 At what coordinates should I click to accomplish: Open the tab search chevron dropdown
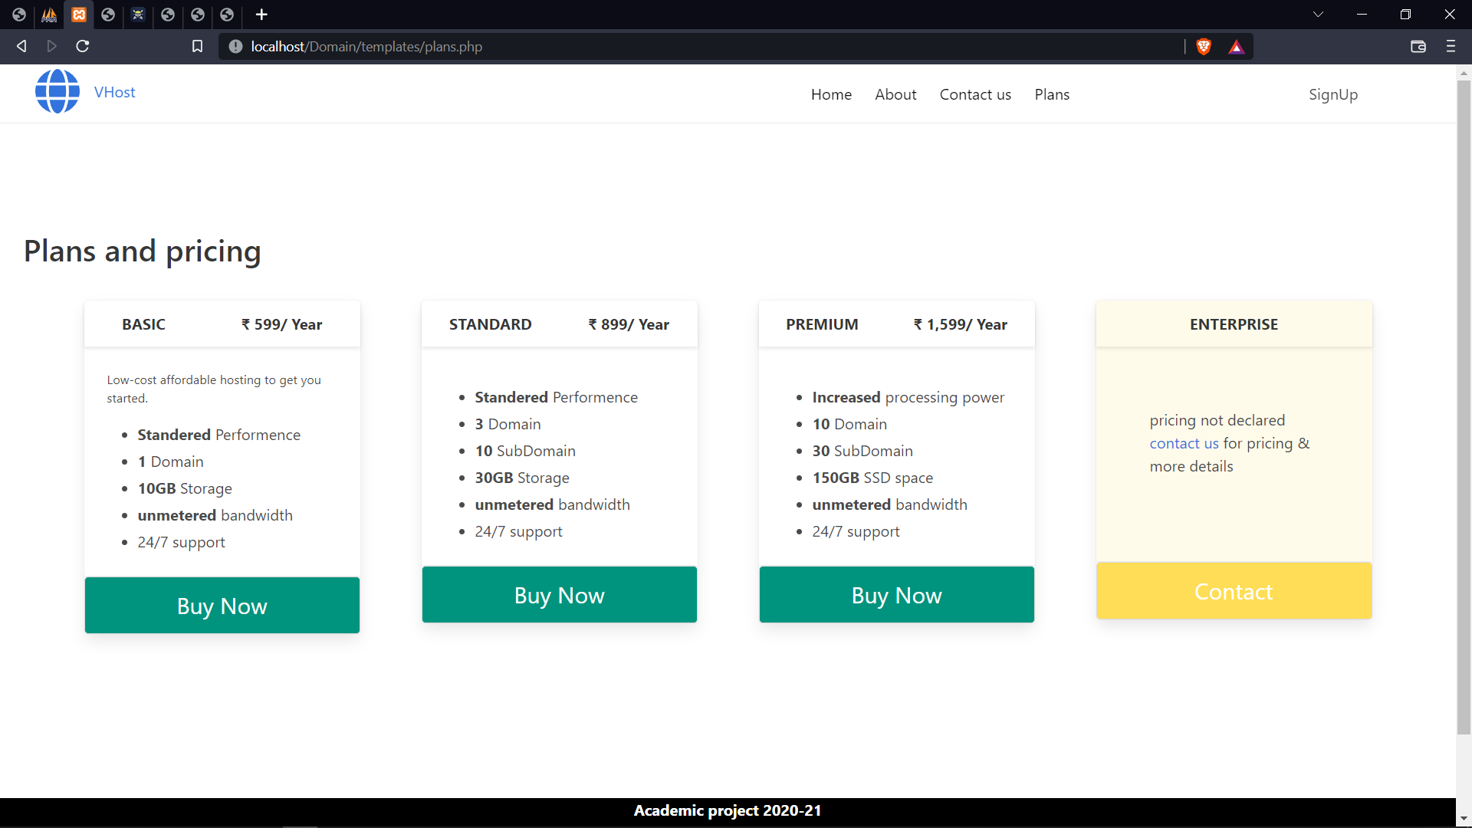1319,15
